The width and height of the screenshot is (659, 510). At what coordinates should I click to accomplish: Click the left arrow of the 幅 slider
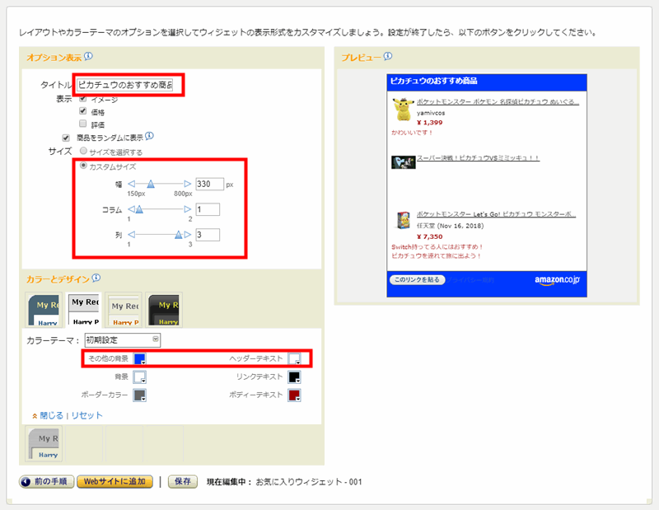click(132, 184)
